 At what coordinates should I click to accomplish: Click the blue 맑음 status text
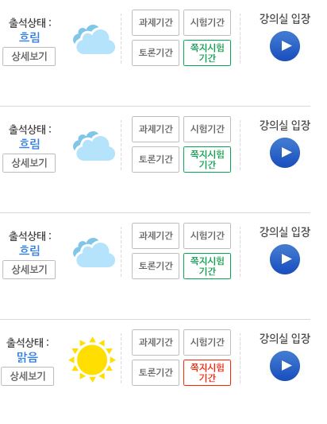[28, 357]
